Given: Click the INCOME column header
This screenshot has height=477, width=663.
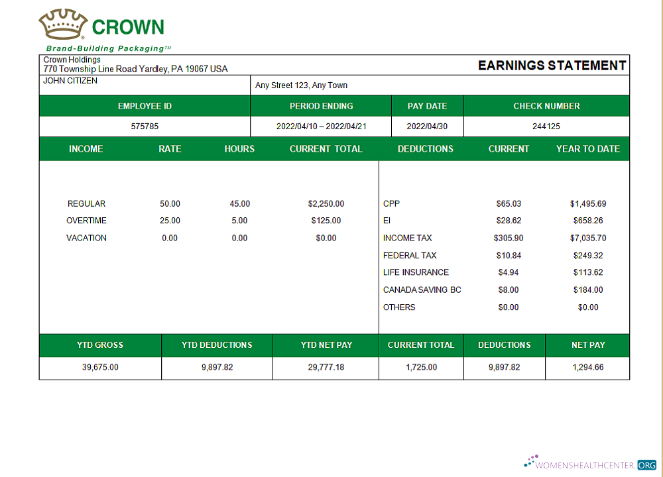Looking at the screenshot, I should click(86, 149).
